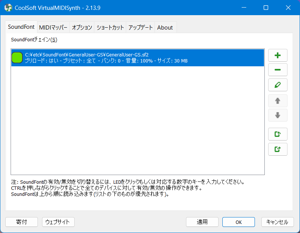This screenshot has height=233, width=300.
Task: Open the アップデート tab
Action: pyautogui.click(x=141, y=28)
